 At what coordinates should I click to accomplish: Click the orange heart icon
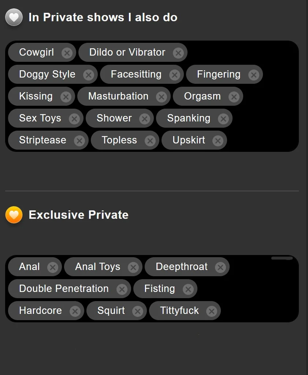[14, 215]
